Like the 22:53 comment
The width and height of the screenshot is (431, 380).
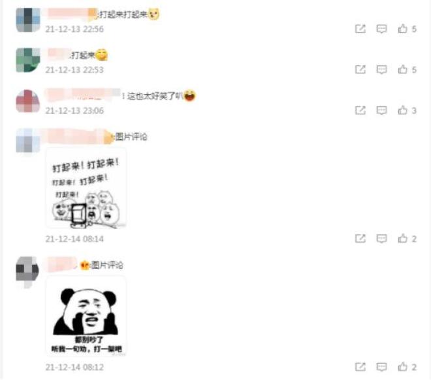[403, 69]
